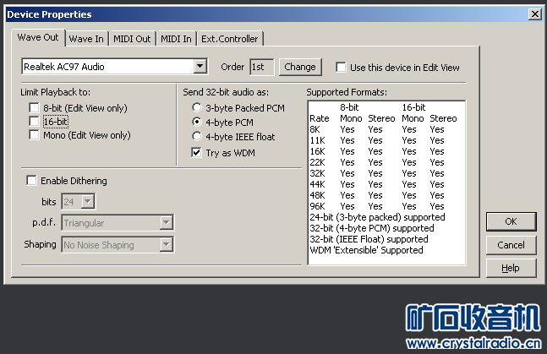
Task: Check Mono (Edit View only) option
Action: tap(34, 135)
